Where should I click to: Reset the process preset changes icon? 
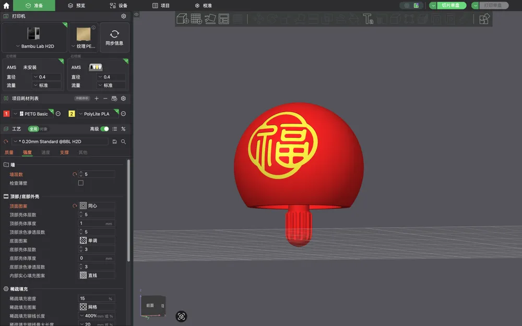pyautogui.click(x=6, y=142)
